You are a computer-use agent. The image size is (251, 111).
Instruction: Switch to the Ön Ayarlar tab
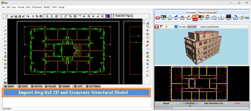191,12
